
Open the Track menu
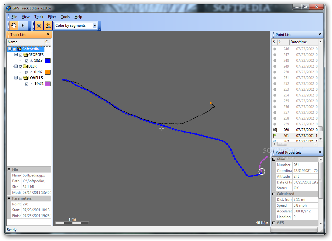pos(39,17)
